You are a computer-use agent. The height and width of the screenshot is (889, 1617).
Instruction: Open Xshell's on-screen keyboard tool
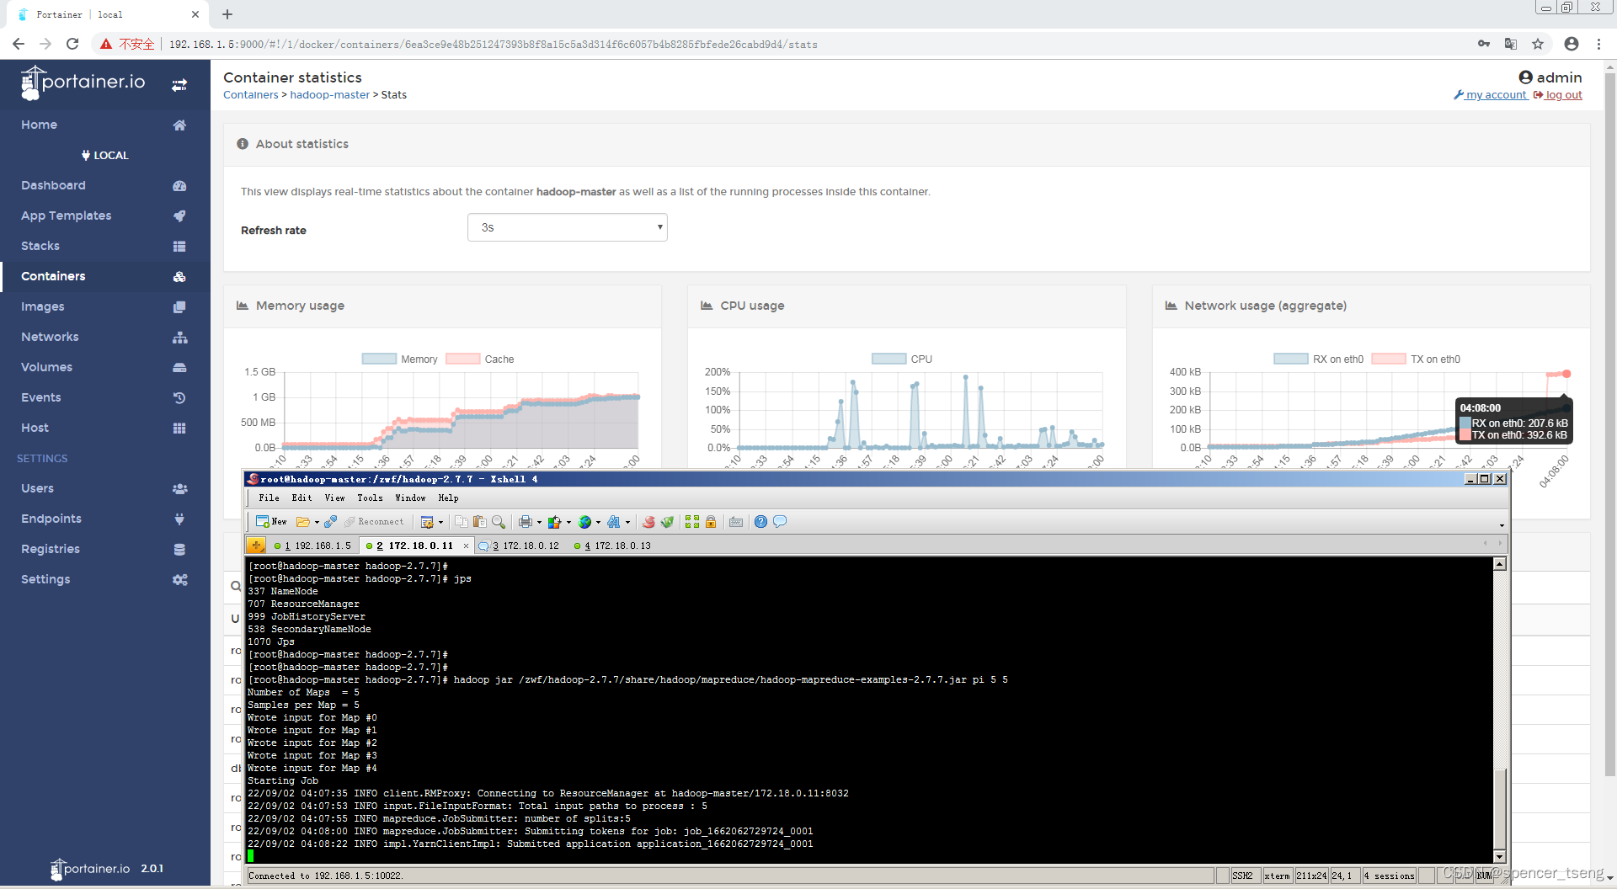tap(735, 522)
